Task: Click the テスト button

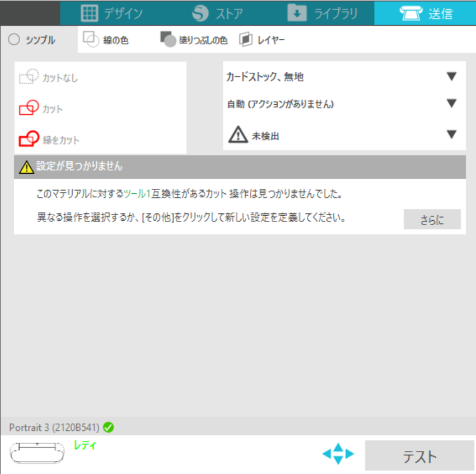Action: click(419, 456)
